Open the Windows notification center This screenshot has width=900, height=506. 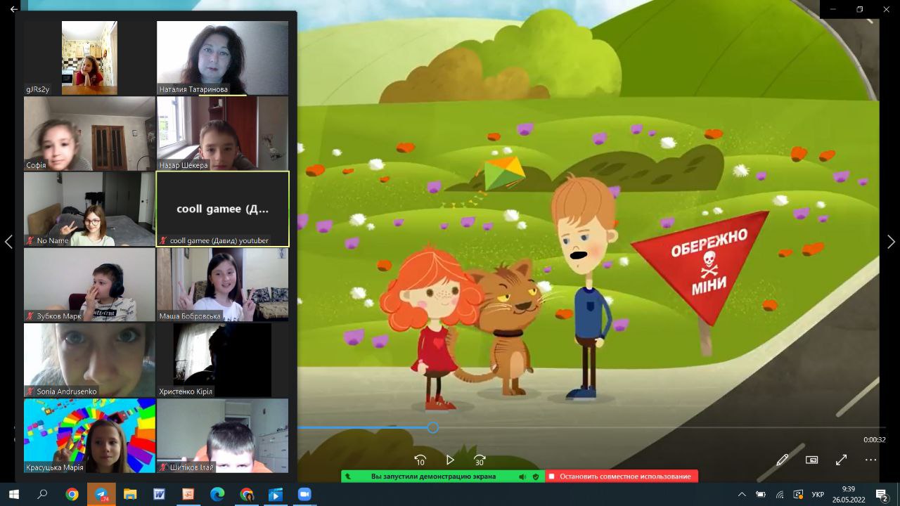[882, 494]
